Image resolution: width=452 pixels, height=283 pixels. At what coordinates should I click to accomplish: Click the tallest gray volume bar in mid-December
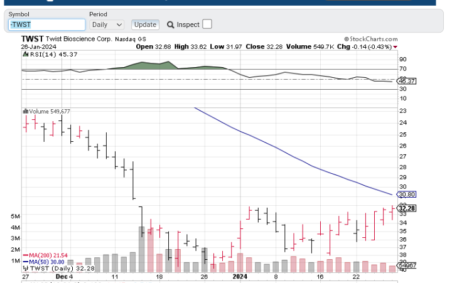pyautogui.click(x=141, y=250)
